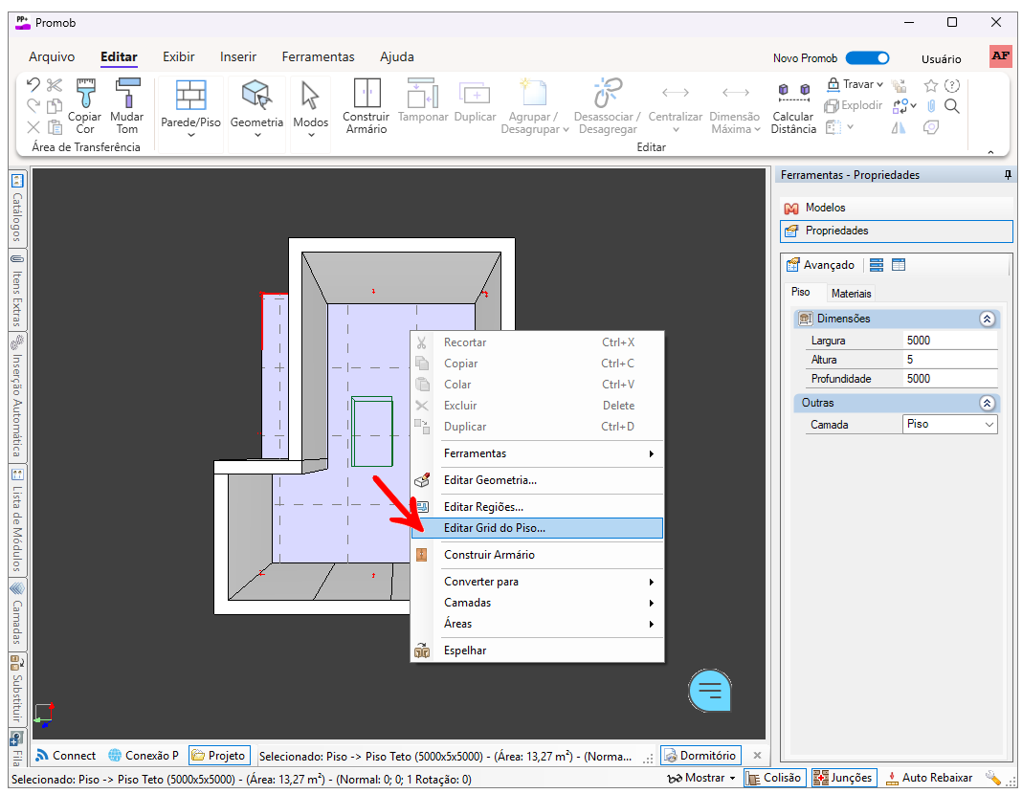The height and width of the screenshot is (794, 1022).
Task: Click the search magnifier icon in ribbon
Action: [x=952, y=106]
